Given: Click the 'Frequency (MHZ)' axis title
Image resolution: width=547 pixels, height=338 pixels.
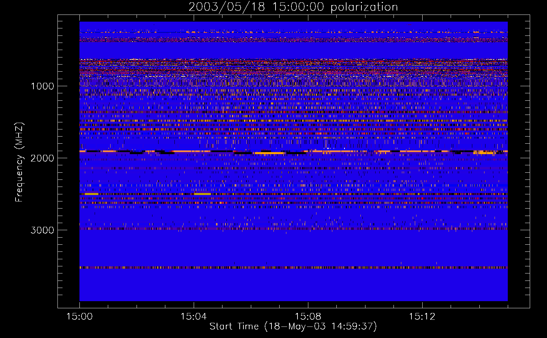Looking at the screenshot, I should [x=19, y=162].
